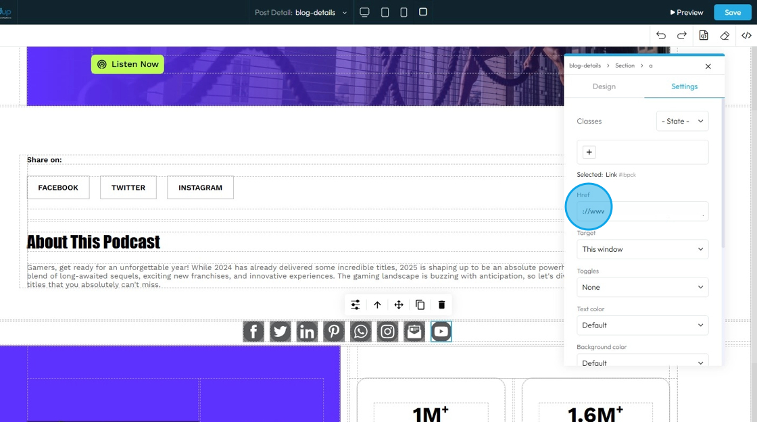Click the classes input box
Screen dimensions: 757x422
click(x=643, y=153)
